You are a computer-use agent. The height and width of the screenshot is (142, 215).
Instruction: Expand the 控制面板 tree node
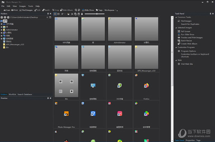(x=1, y=39)
